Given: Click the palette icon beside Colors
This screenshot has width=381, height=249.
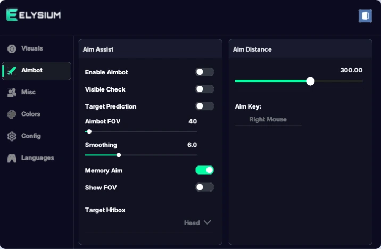Looking at the screenshot, I should tap(12, 114).
